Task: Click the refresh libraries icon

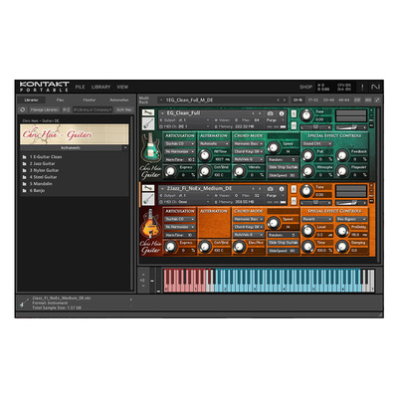Action: [x=22, y=109]
